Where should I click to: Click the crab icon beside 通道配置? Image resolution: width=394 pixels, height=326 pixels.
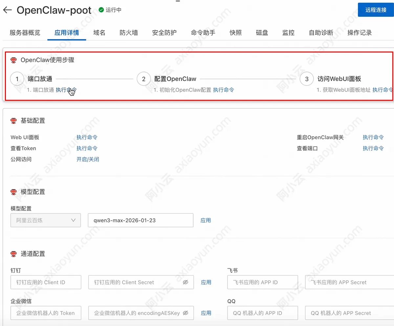13,253
